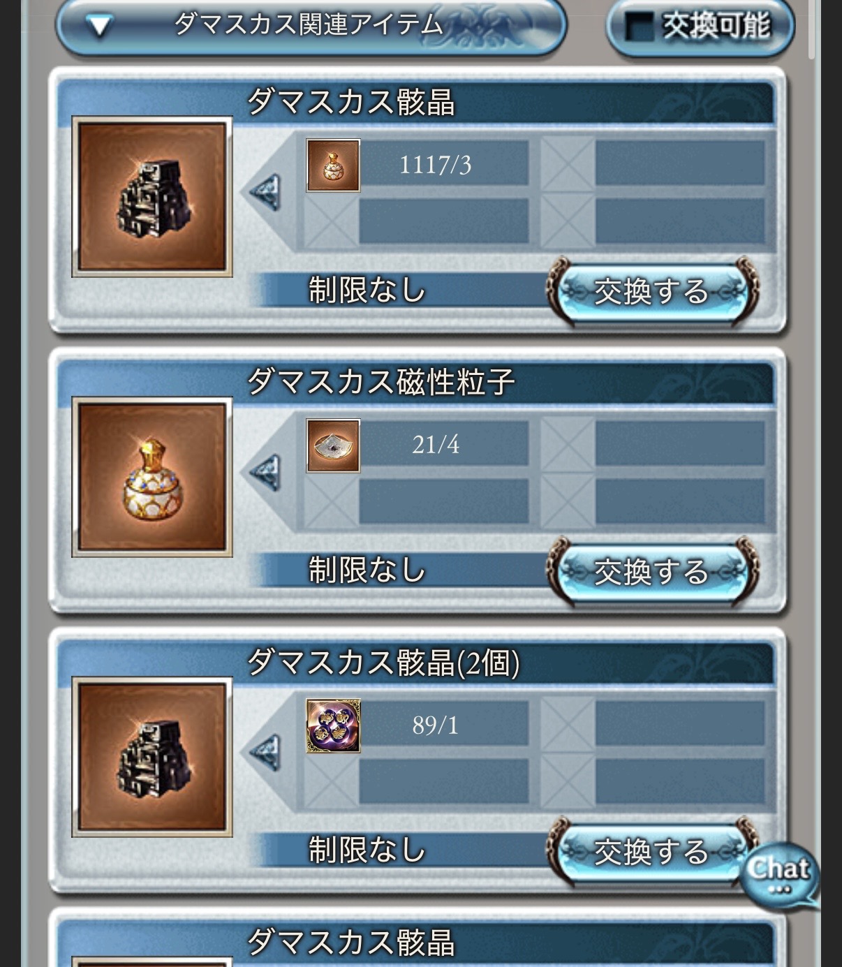Screen dimensions: 842x967
Task: Tap the first ダマスカス骸晶 item image
Action: (152, 197)
